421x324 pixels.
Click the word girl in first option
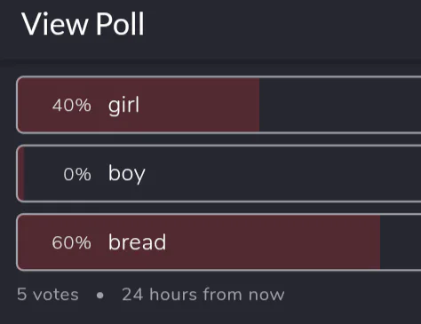pyautogui.click(x=123, y=106)
